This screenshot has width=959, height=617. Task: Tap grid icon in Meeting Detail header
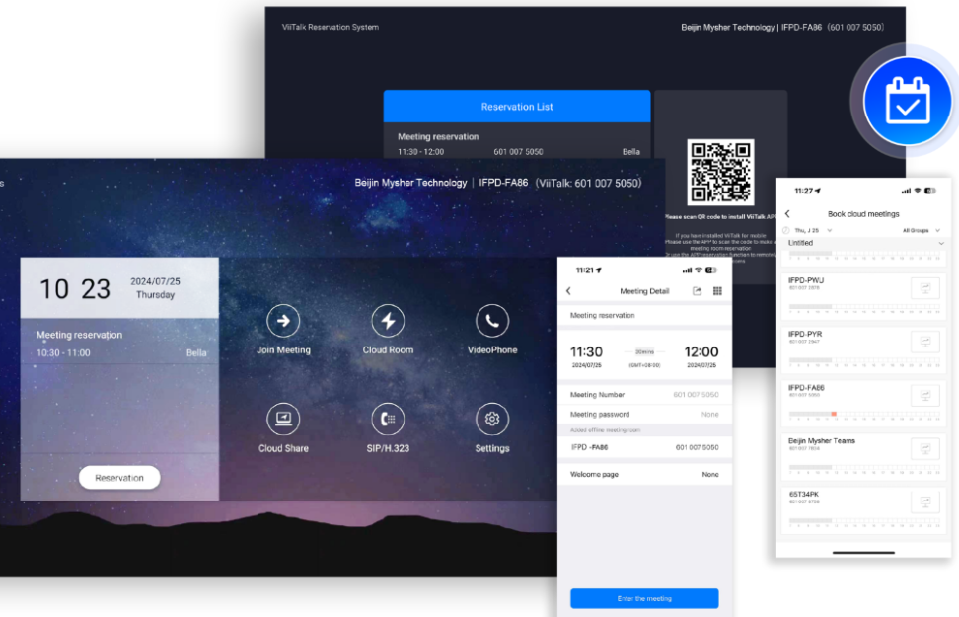coord(717,291)
